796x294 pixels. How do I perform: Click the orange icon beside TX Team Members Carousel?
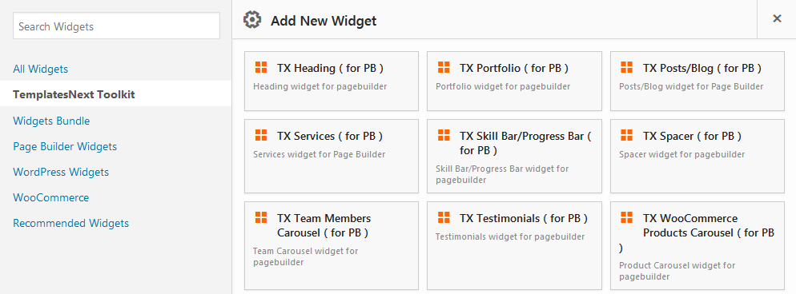pos(261,217)
